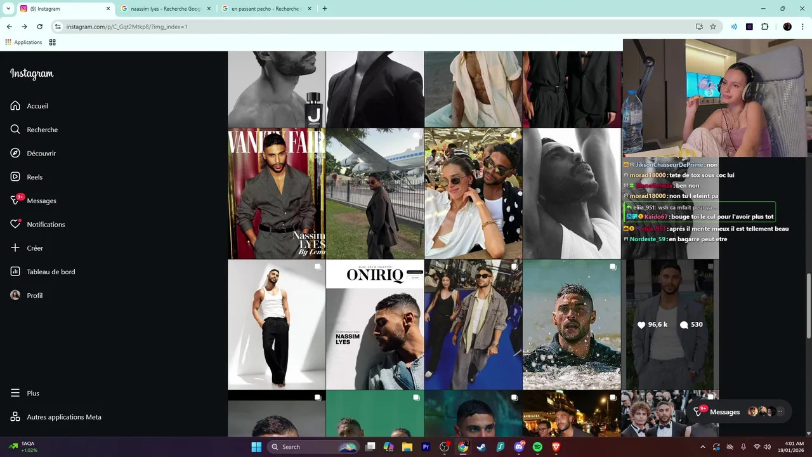This screenshot has width=812, height=457.
Task: Open Windows Start menu
Action: [256, 447]
